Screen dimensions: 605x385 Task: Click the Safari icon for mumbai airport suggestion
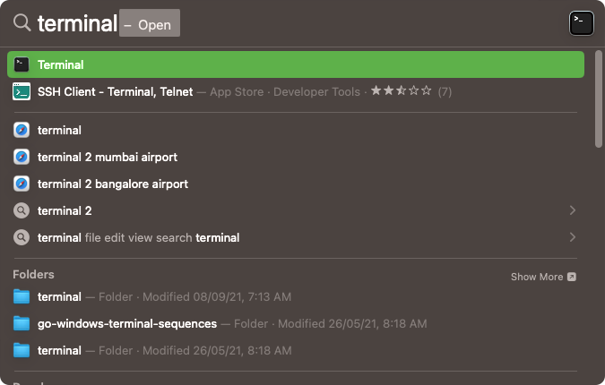(x=22, y=158)
